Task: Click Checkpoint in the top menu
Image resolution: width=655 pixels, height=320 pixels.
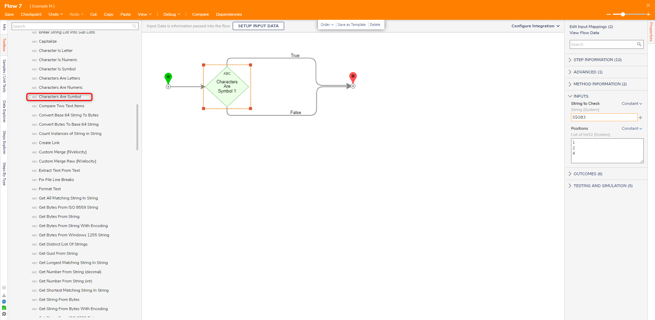Action: (31, 14)
